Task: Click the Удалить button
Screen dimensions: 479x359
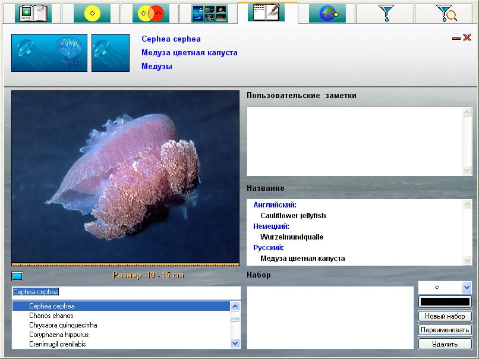Action: 445,344
